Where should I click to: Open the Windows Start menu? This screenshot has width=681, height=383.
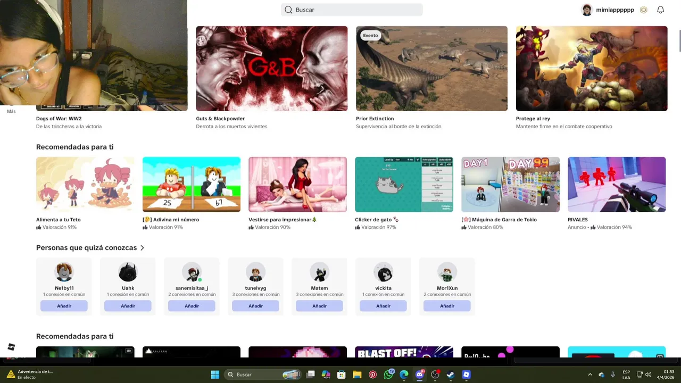click(215, 374)
